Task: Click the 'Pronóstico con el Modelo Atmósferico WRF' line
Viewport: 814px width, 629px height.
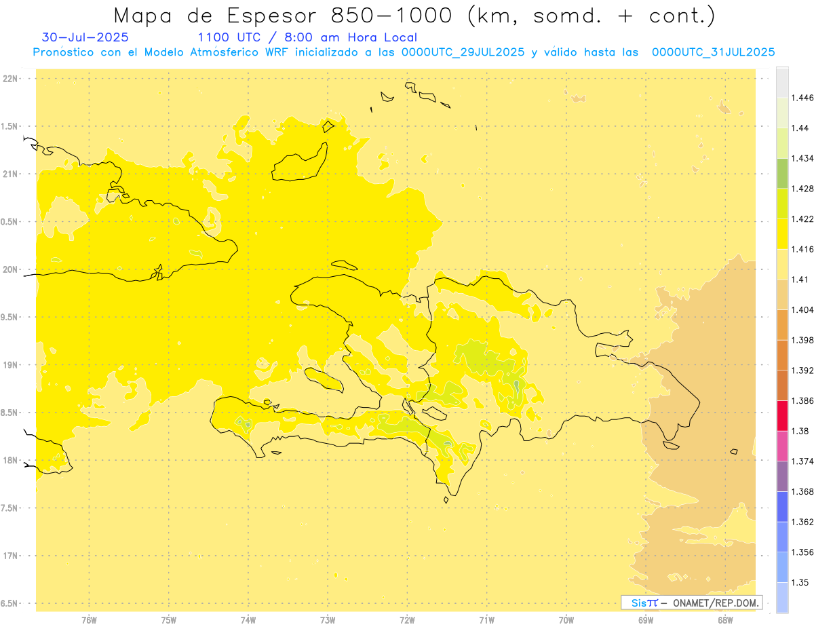Action: point(403,52)
